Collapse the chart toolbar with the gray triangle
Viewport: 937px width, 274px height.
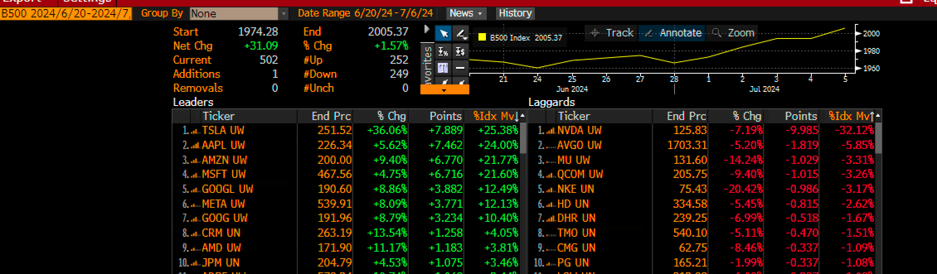(427, 29)
